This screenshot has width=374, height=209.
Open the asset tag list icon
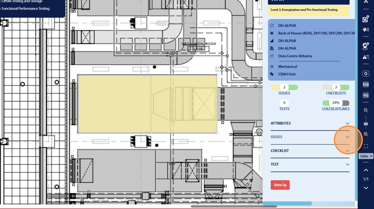point(366,30)
